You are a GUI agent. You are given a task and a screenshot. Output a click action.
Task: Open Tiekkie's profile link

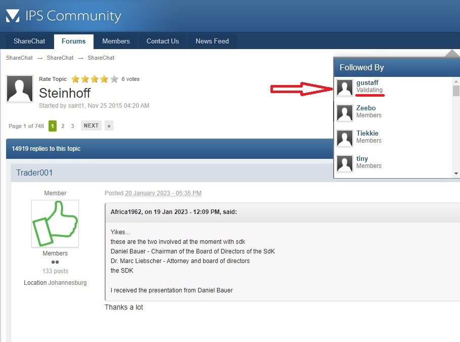click(x=367, y=133)
